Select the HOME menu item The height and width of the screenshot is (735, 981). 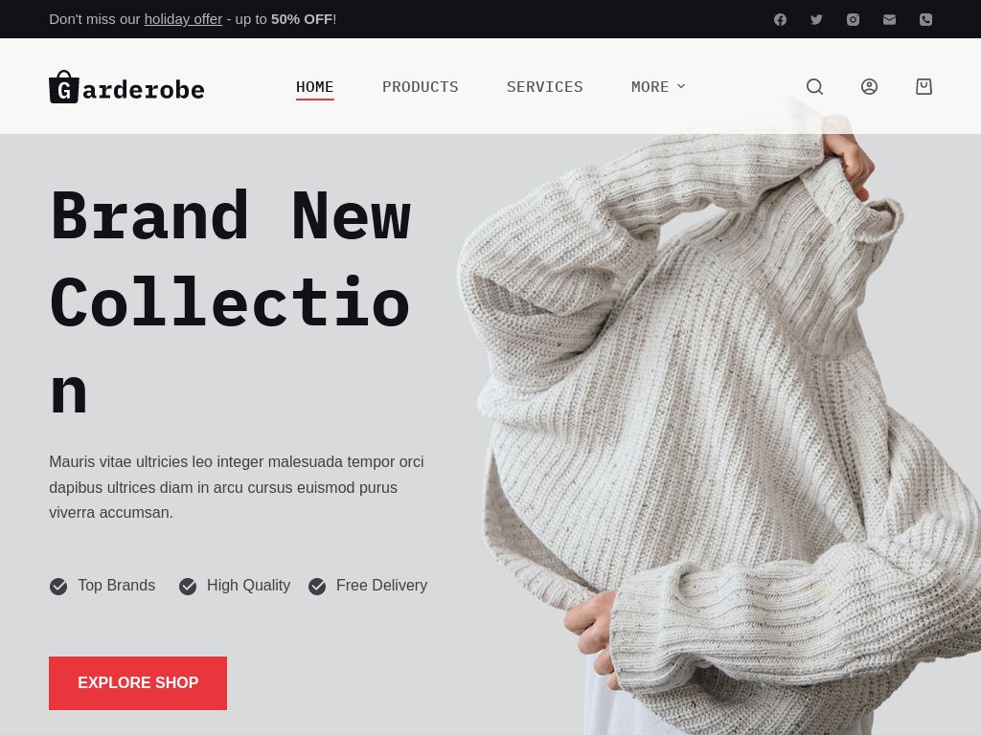314,86
